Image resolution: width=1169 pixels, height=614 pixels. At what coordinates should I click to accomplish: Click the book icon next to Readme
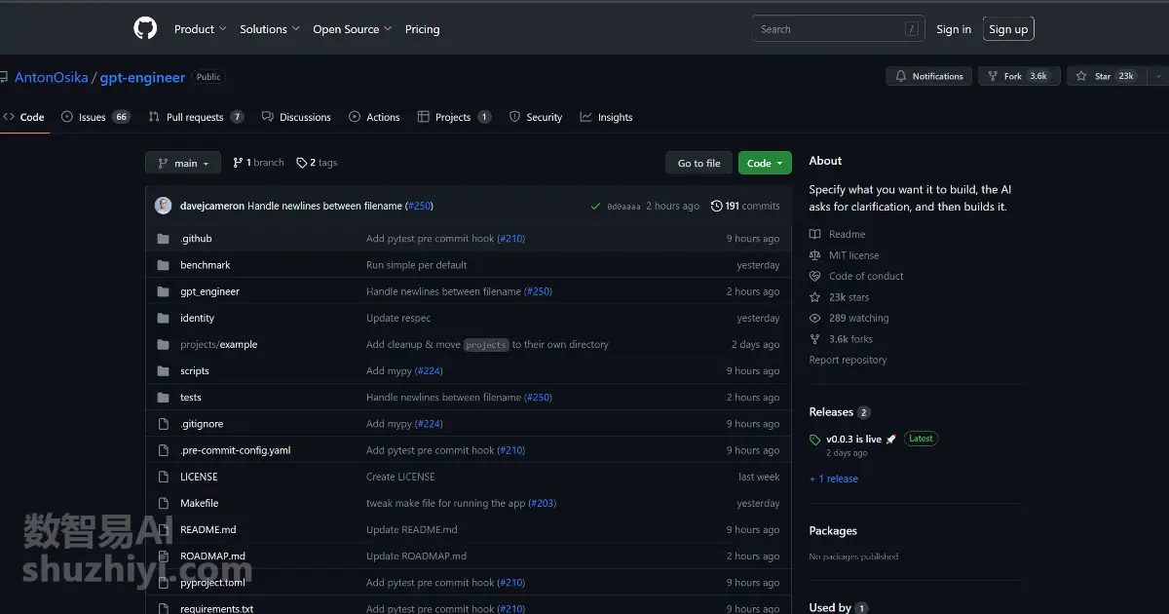(x=815, y=234)
